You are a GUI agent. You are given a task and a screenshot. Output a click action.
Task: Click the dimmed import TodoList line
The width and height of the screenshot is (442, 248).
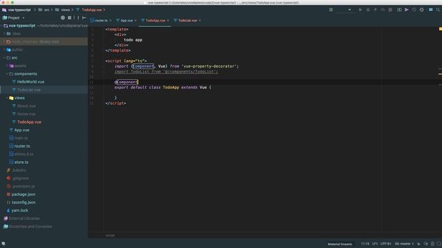point(166,72)
